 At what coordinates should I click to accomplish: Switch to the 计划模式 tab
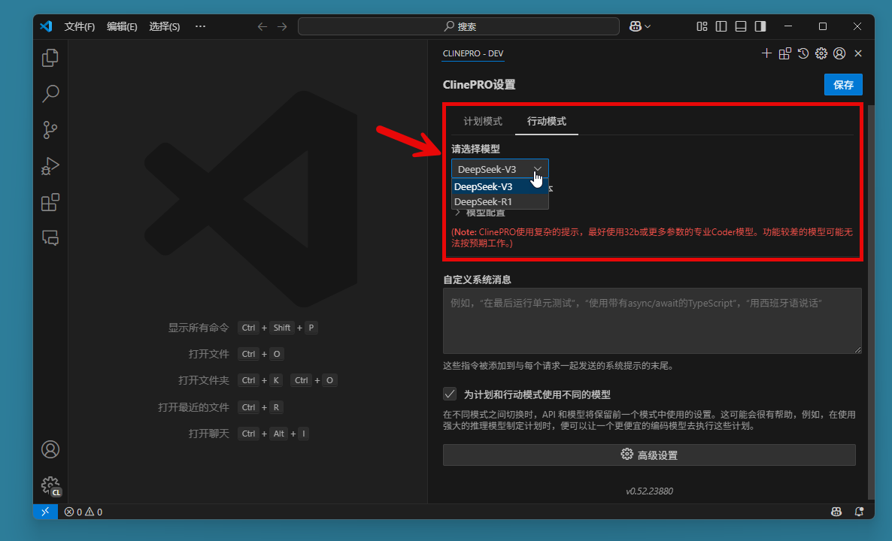483,121
